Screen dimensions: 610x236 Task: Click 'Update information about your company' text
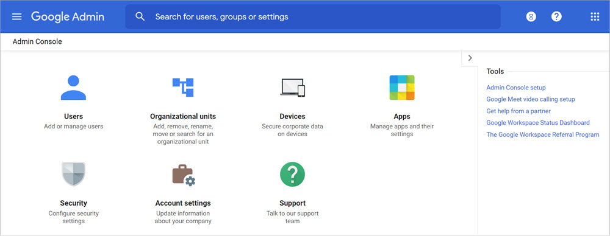(183, 217)
